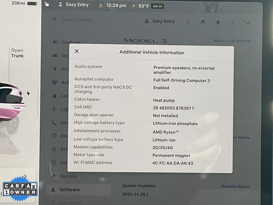273x205 pixels.
Task: Close the Additional Vehicle Information dialog
Action: (x=77, y=52)
